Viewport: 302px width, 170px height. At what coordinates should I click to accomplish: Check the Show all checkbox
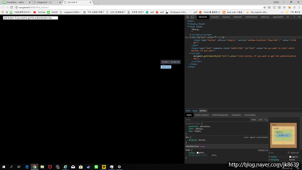click(x=289, y=153)
